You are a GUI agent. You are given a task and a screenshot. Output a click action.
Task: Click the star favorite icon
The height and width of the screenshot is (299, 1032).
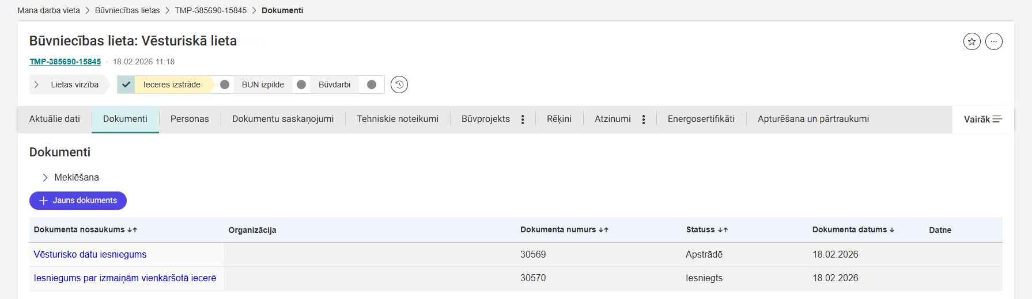tap(971, 41)
